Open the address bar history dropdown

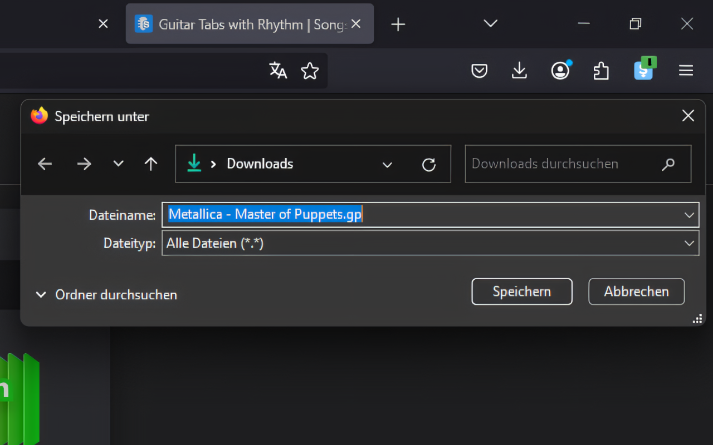pos(387,164)
